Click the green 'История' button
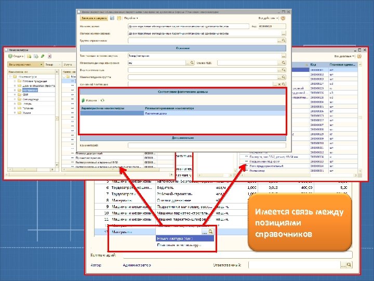This screenshot has height=281, width=374. pos(89,100)
